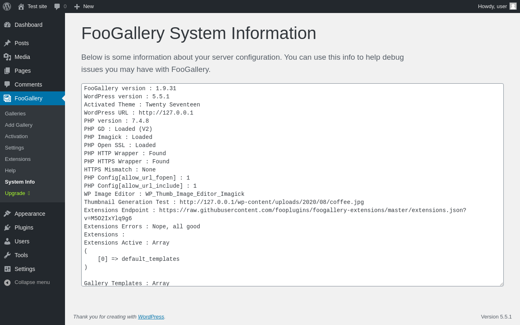The width and height of the screenshot is (520, 325).
Task: Click the 'FooGallery version : 1.9.31' line
Action: click(130, 89)
